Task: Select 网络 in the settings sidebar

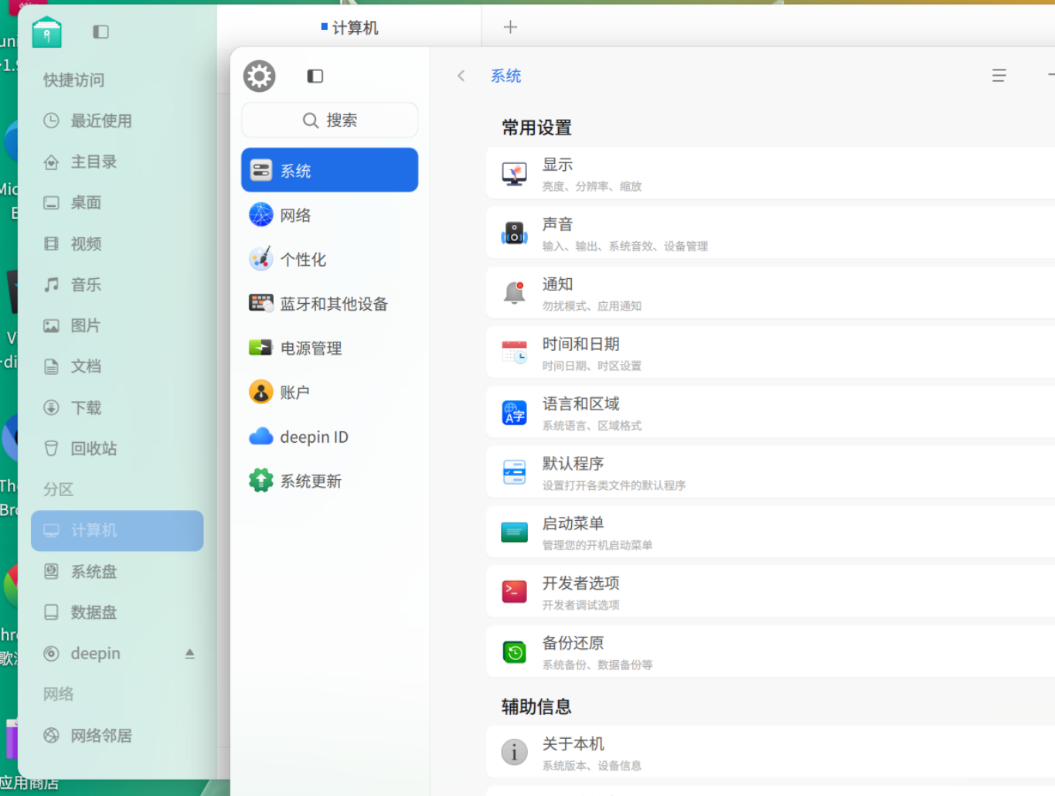Action: click(329, 215)
